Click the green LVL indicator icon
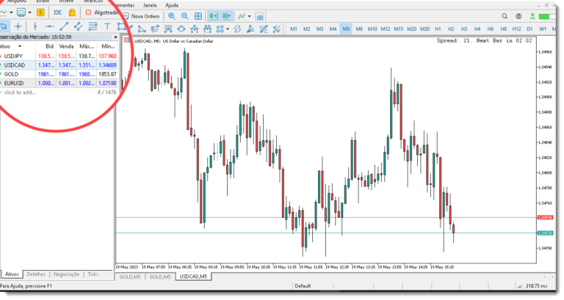The width and height of the screenshot is (564, 300). 532,16
